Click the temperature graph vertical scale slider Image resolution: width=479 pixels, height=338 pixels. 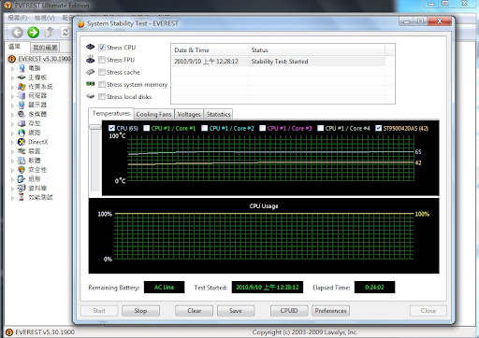click(95, 127)
